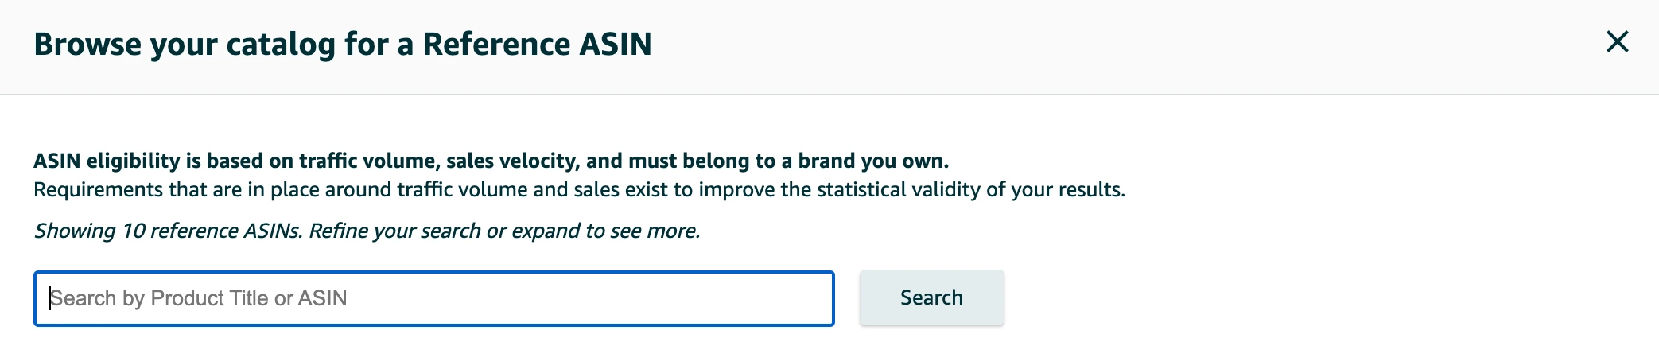Image resolution: width=1659 pixels, height=346 pixels.
Task: Click the Reference ASIN dialog title text
Action: tap(343, 45)
